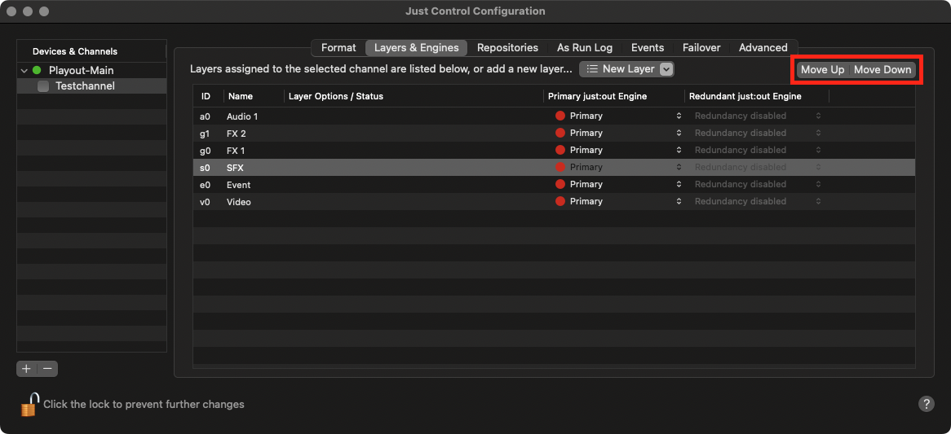This screenshot has height=434, width=951.
Task: Open Redundant engine dropdown for Event
Action: pyautogui.click(x=818, y=184)
